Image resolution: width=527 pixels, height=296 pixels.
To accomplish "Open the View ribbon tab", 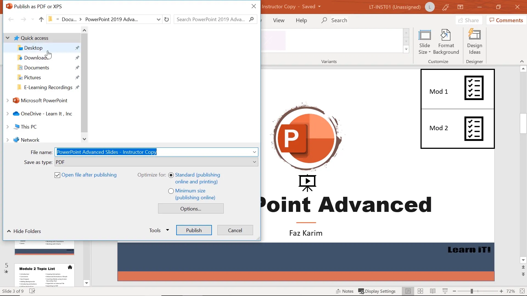I will coord(279,20).
